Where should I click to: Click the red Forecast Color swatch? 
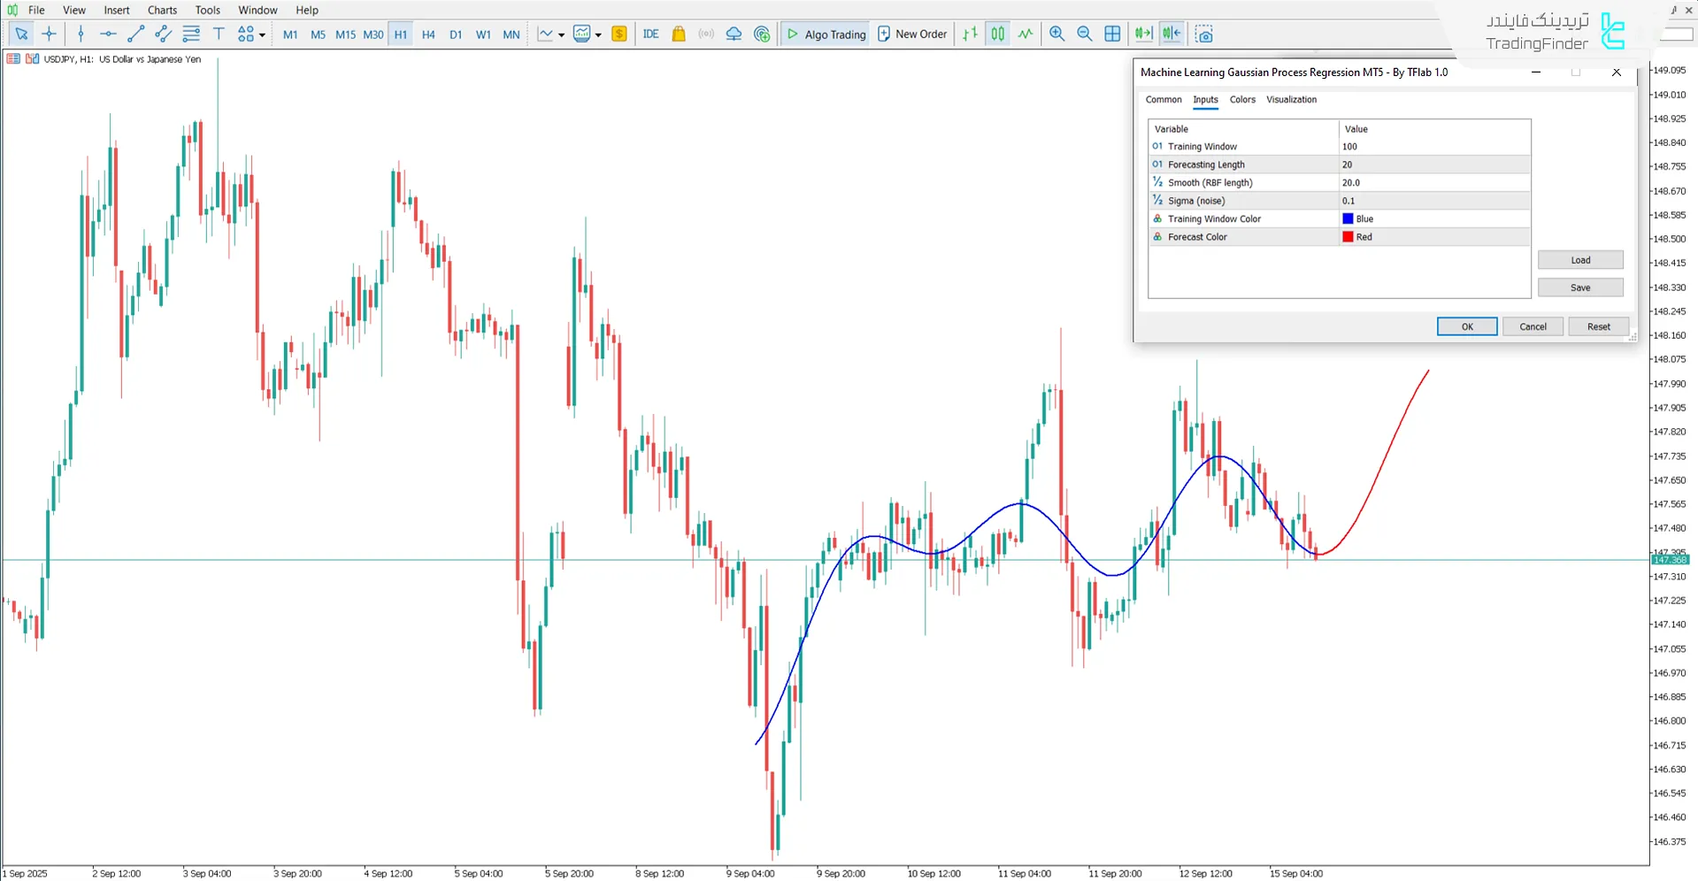tap(1348, 237)
